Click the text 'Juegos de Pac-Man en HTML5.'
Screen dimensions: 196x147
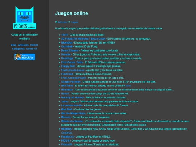coord(93,137)
